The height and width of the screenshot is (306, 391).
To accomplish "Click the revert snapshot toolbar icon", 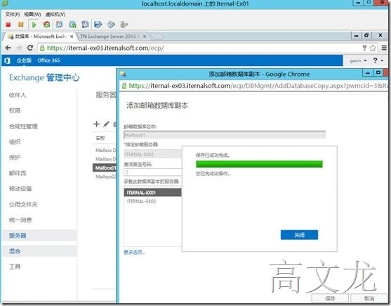I will pyautogui.click(x=72, y=25).
